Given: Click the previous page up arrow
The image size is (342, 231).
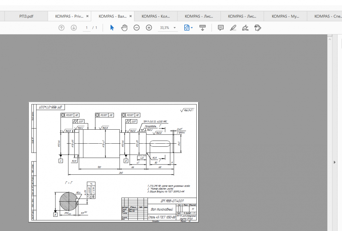Looking at the screenshot, I should tap(61, 28).
